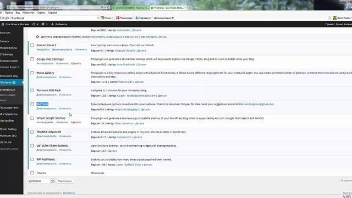
Task: Tick the Platinum SEO Pack checkbox
Action: point(32,90)
